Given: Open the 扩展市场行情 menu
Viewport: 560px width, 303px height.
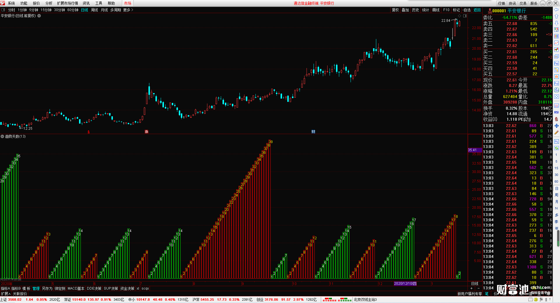Looking at the screenshot, I should click(x=68, y=3).
